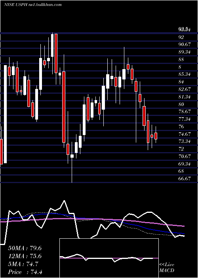Select the 92 price axis label

(x=181, y=37)
